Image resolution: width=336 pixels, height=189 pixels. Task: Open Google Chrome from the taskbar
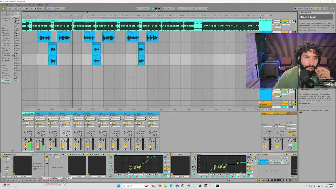(183, 186)
